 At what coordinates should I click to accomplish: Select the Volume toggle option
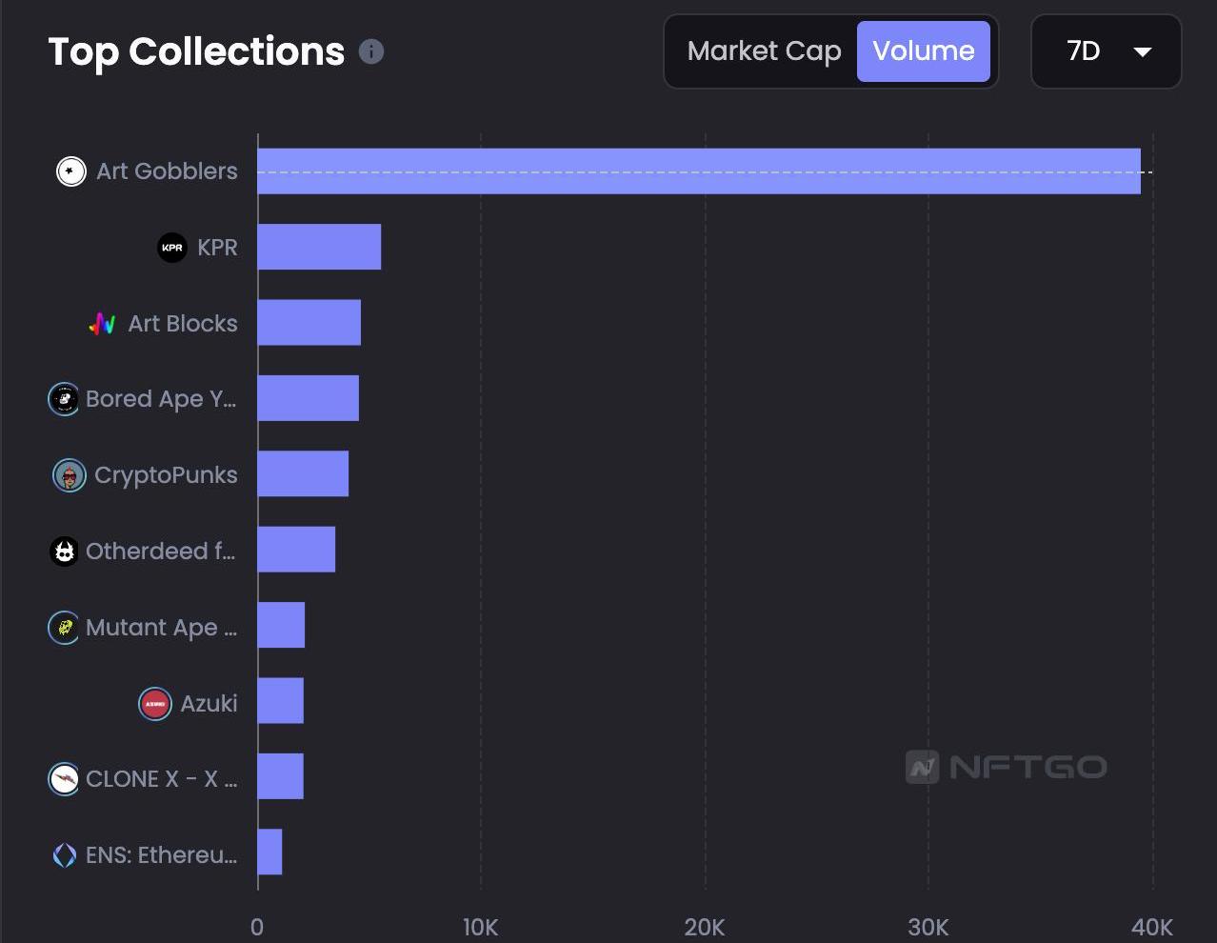pyautogui.click(x=923, y=51)
